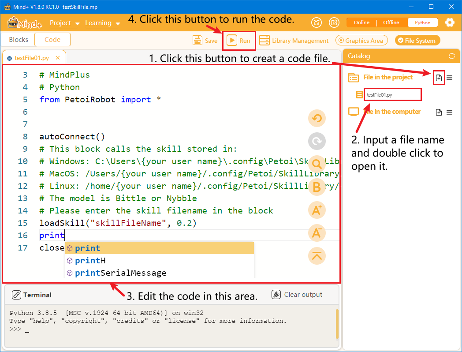Click the undo round button
Screen dimensions: 462x352
317,118
